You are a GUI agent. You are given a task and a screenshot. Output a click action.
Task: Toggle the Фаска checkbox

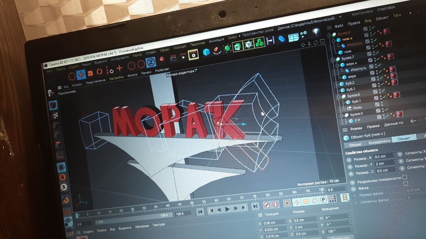tap(405, 184)
